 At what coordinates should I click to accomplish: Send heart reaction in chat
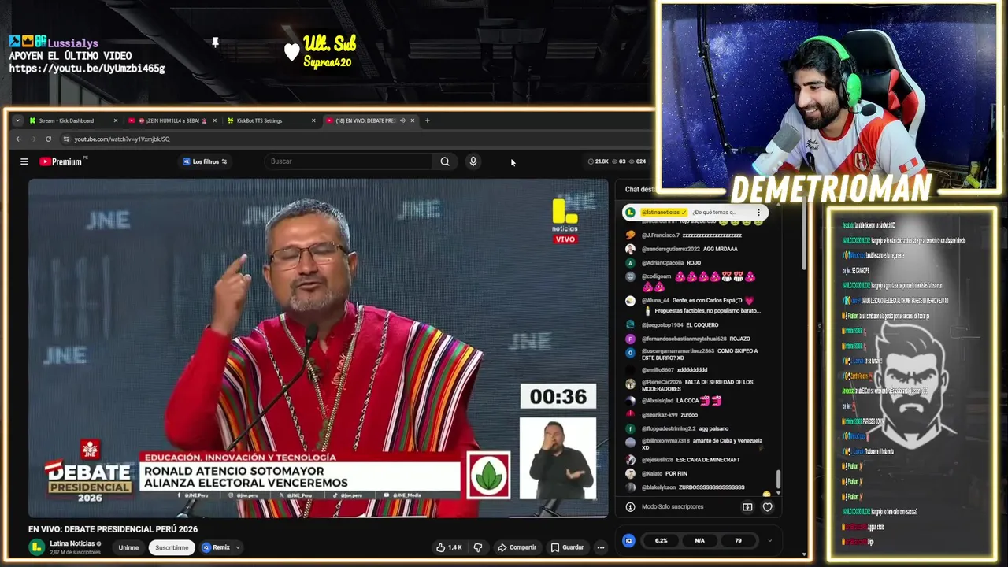coord(767,507)
